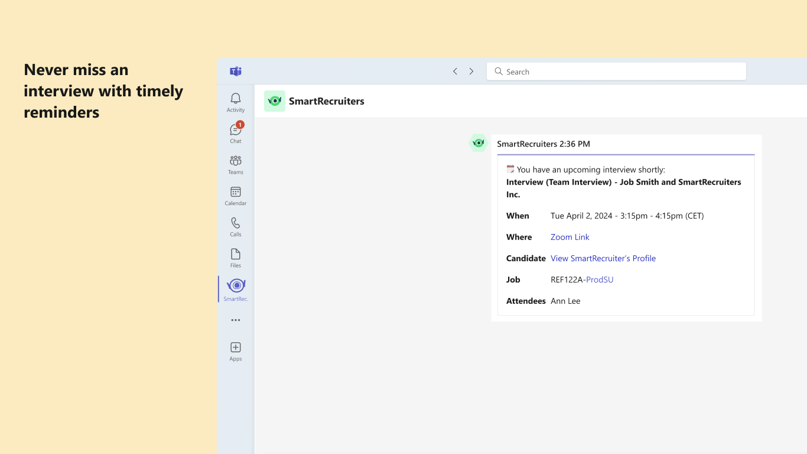Open the Activity bell icon
Screen dimensions: 807x454
pyautogui.click(x=236, y=102)
